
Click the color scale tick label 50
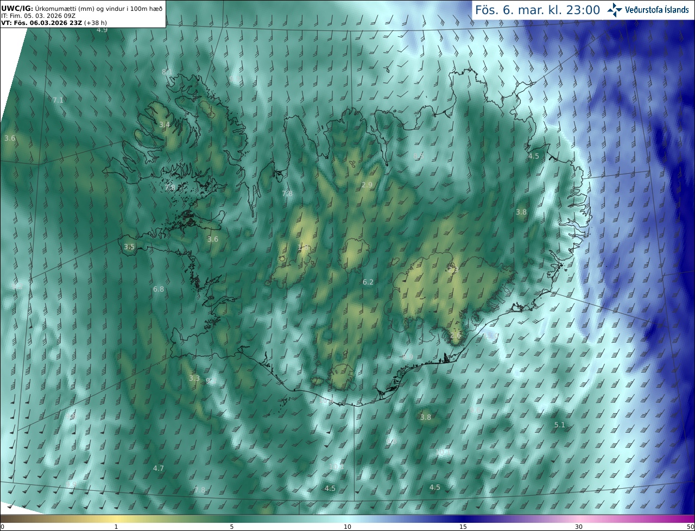tap(690, 527)
